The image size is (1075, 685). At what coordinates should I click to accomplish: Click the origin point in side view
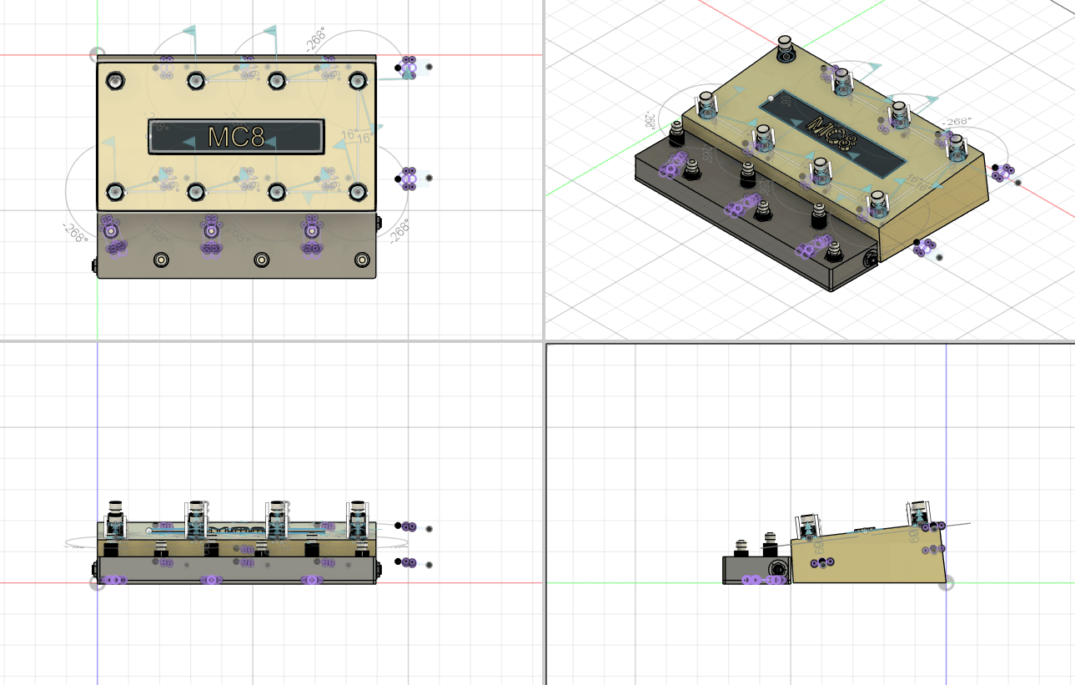click(946, 582)
